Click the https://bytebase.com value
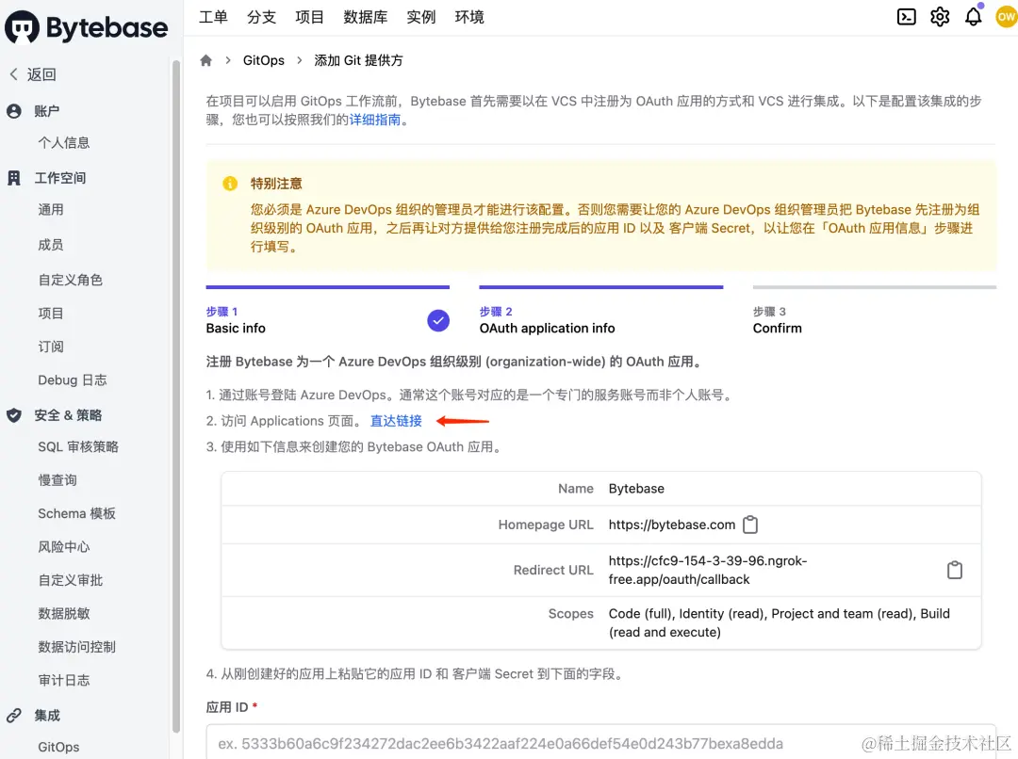The width and height of the screenshot is (1018, 759). (x=672, y=525)
